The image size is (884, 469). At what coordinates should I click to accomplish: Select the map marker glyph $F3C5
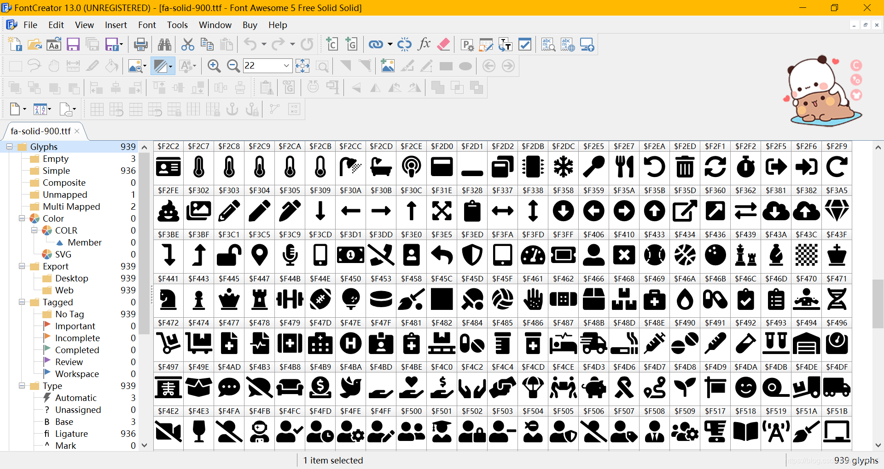[x=260, y=255]
